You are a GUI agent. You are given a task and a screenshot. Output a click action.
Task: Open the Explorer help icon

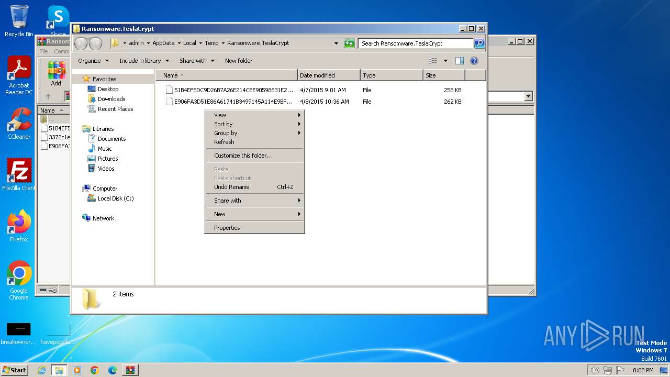(474, 61)
